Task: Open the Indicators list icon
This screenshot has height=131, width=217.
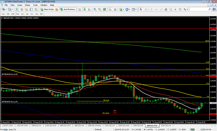Action: (121, 9)
